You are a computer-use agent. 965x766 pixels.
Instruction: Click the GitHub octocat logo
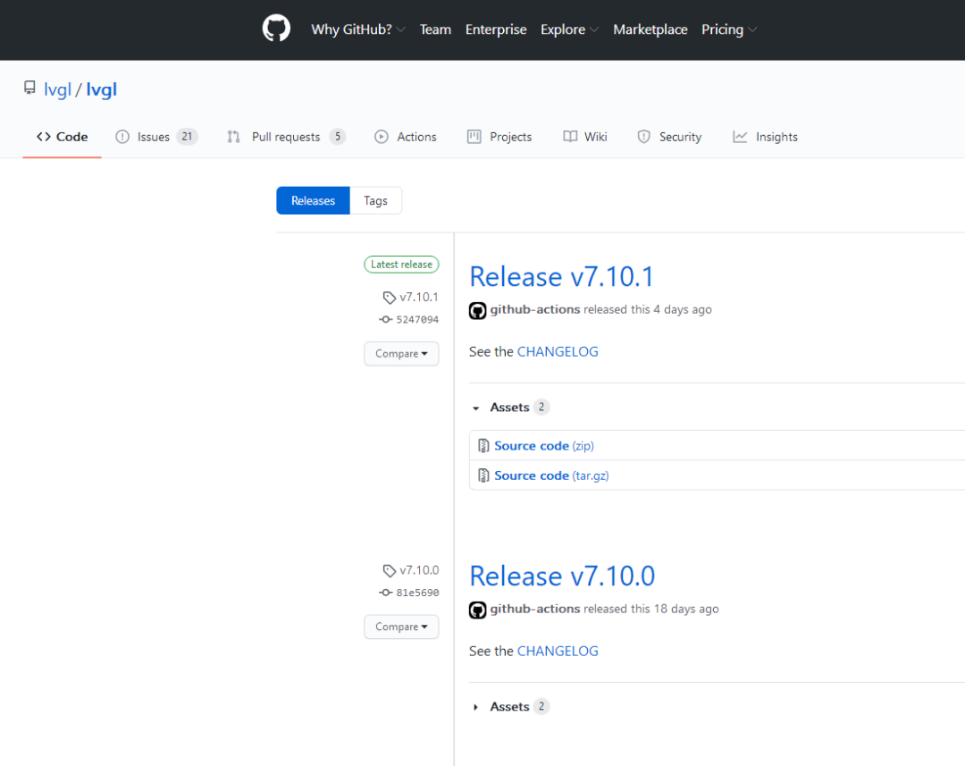pyautogui.click(x=276, y=29)
